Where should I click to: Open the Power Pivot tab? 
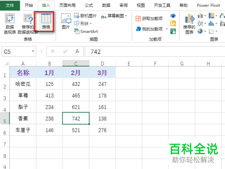(x=208, y=5)
